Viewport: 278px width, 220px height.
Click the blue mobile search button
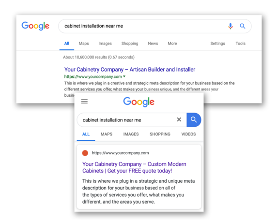[x=194, y=120]
